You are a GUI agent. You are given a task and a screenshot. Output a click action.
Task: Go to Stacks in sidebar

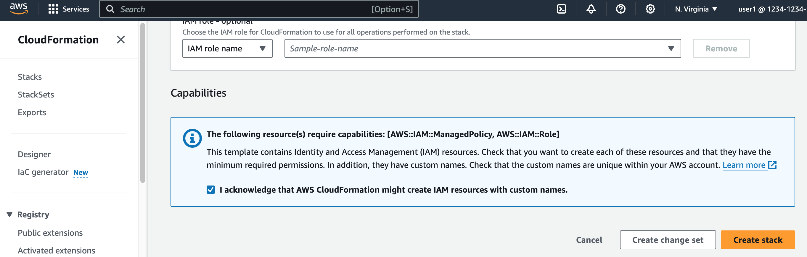[30, 77]
